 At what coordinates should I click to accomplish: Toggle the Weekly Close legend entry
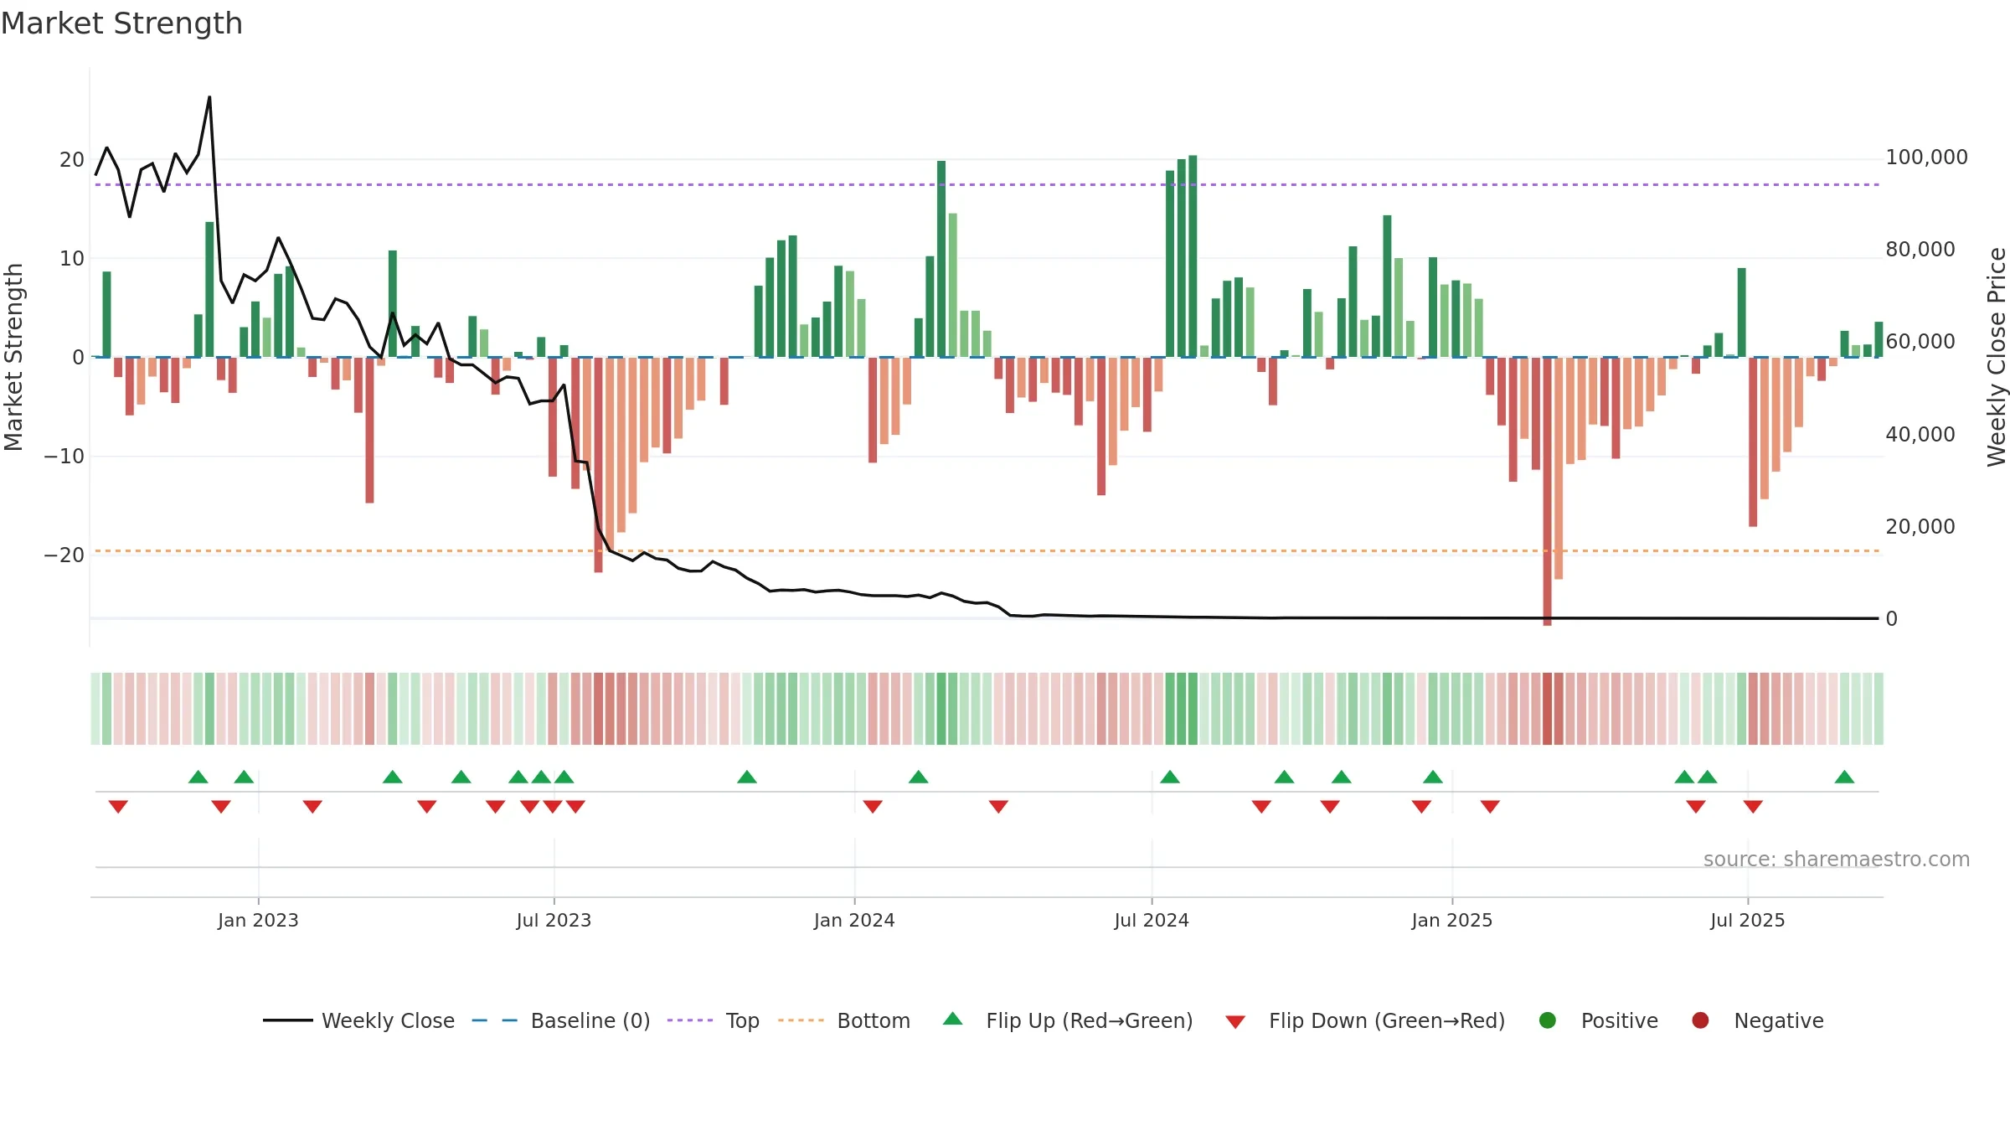click(x=358, y=1020)
